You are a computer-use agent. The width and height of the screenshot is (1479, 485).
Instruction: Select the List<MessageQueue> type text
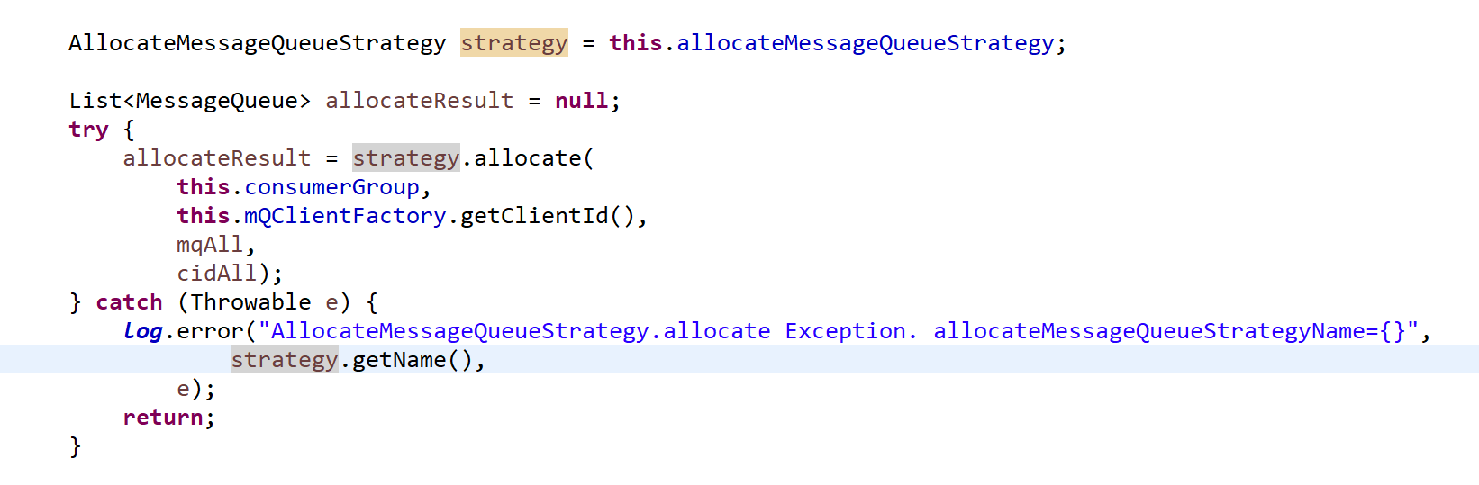[x=190, y=101]
